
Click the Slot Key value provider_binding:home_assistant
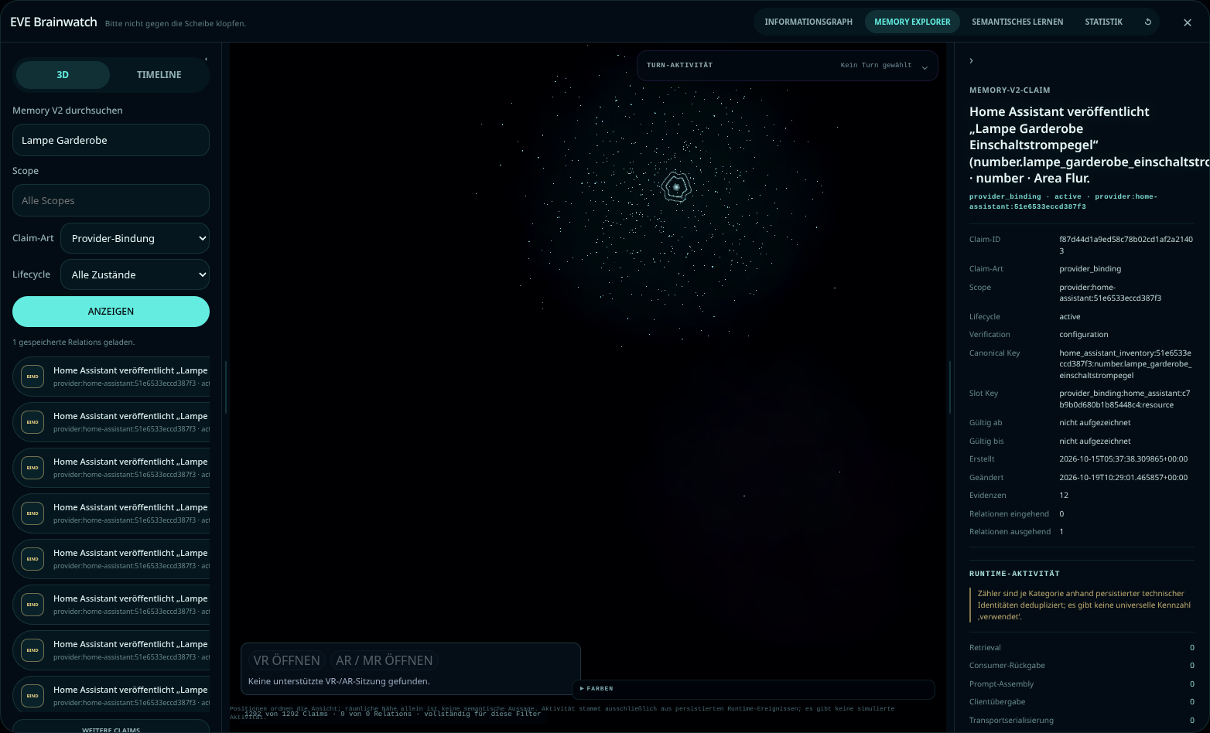(1125, 399)
